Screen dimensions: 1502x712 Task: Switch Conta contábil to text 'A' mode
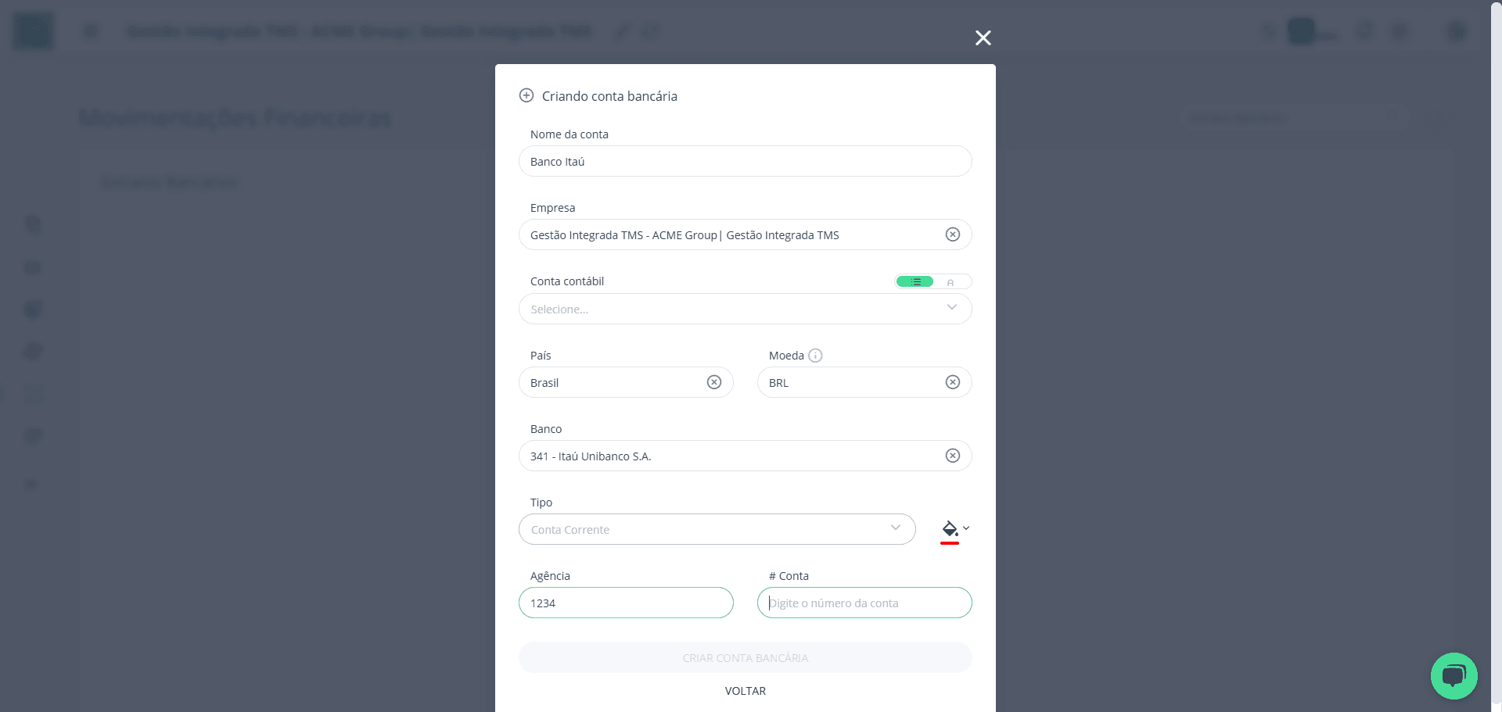click(951, 282)
